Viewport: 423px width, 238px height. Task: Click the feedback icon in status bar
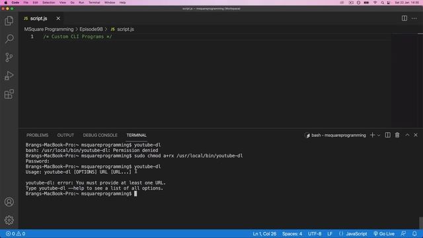(403, 233)
